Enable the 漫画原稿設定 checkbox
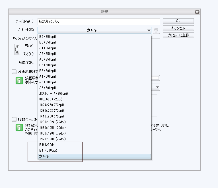Viewport: 218px width, 188px height. pos(14,72)
